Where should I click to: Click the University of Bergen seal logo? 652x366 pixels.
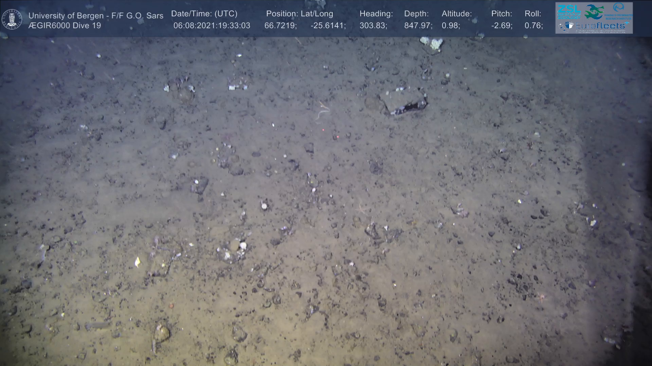click(12, 19)
